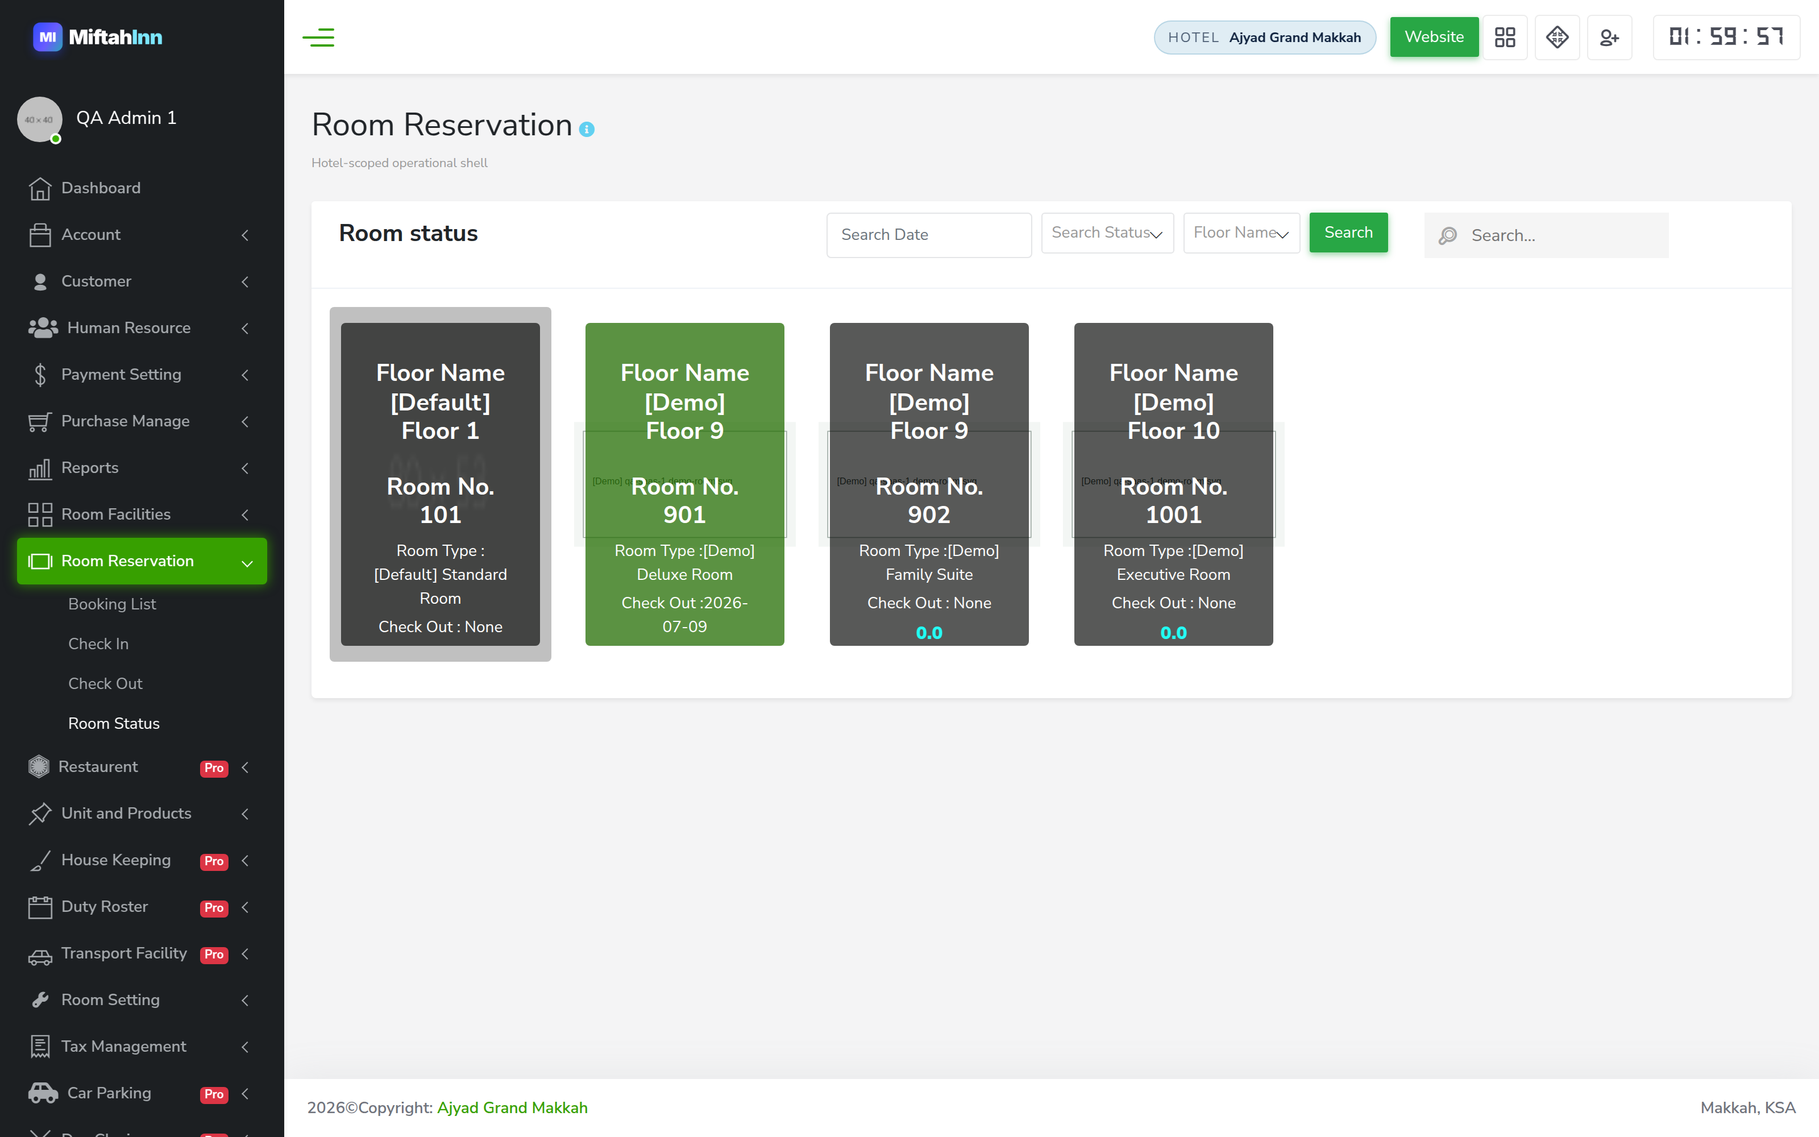Image resolution: width=1819 pixels, height=1137 pixels.
Task: Click the Dashboard house icon
Action: [40, 188]
